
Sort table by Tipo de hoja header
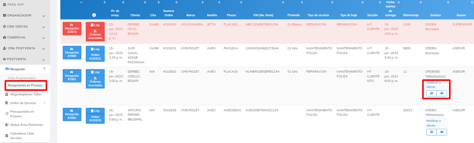(348, 15)
